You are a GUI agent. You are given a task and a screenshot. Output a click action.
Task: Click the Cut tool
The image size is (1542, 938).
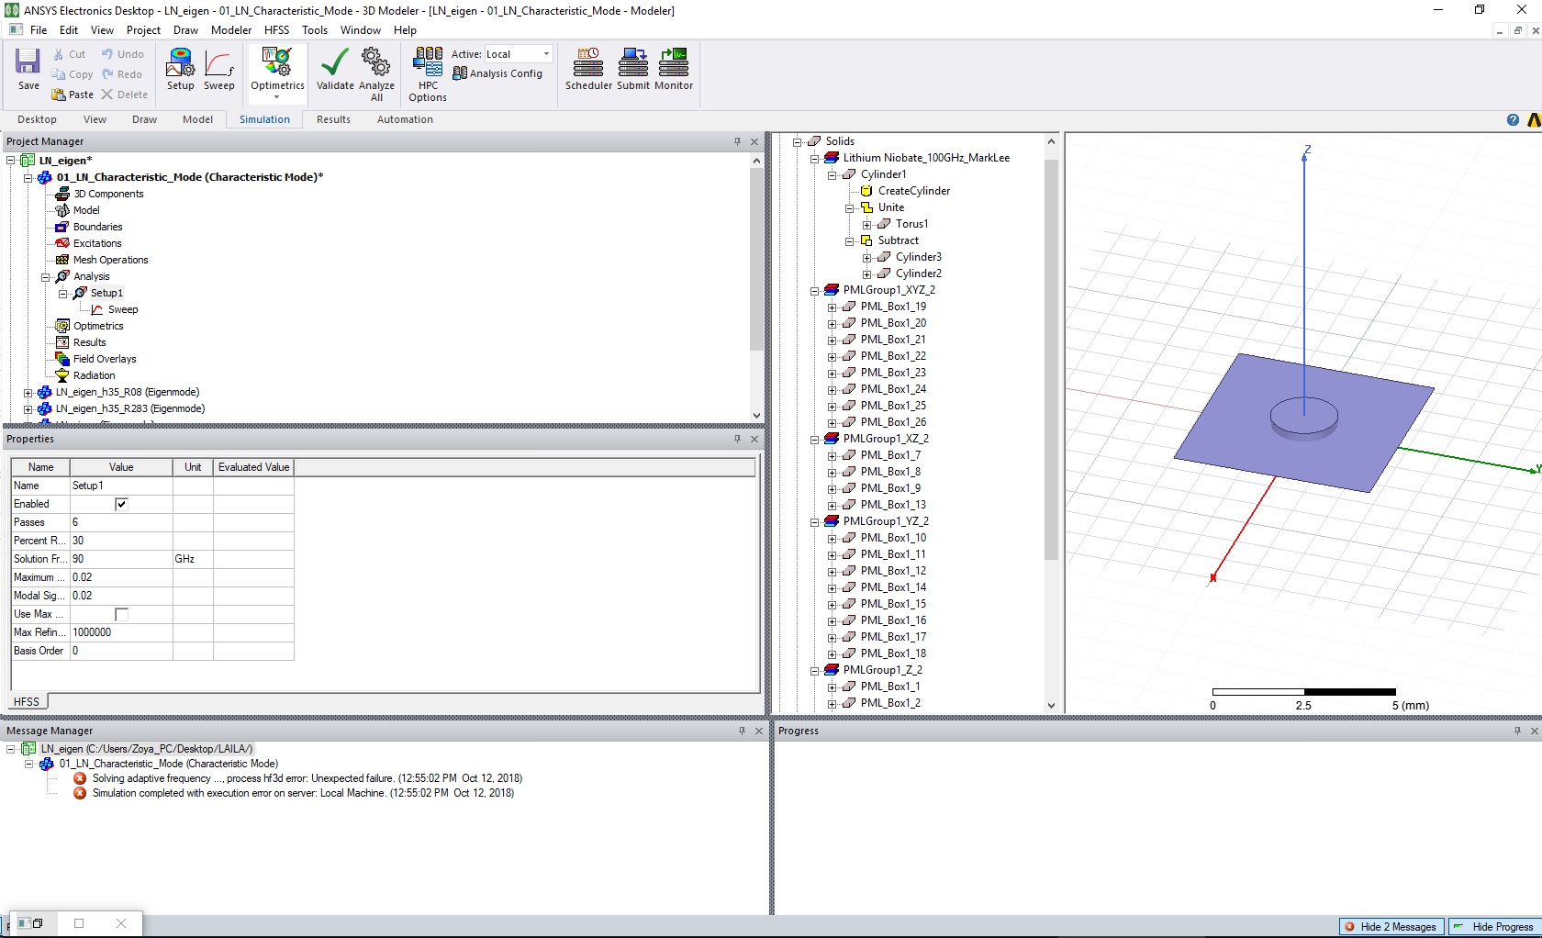click(x=70, y=54)
